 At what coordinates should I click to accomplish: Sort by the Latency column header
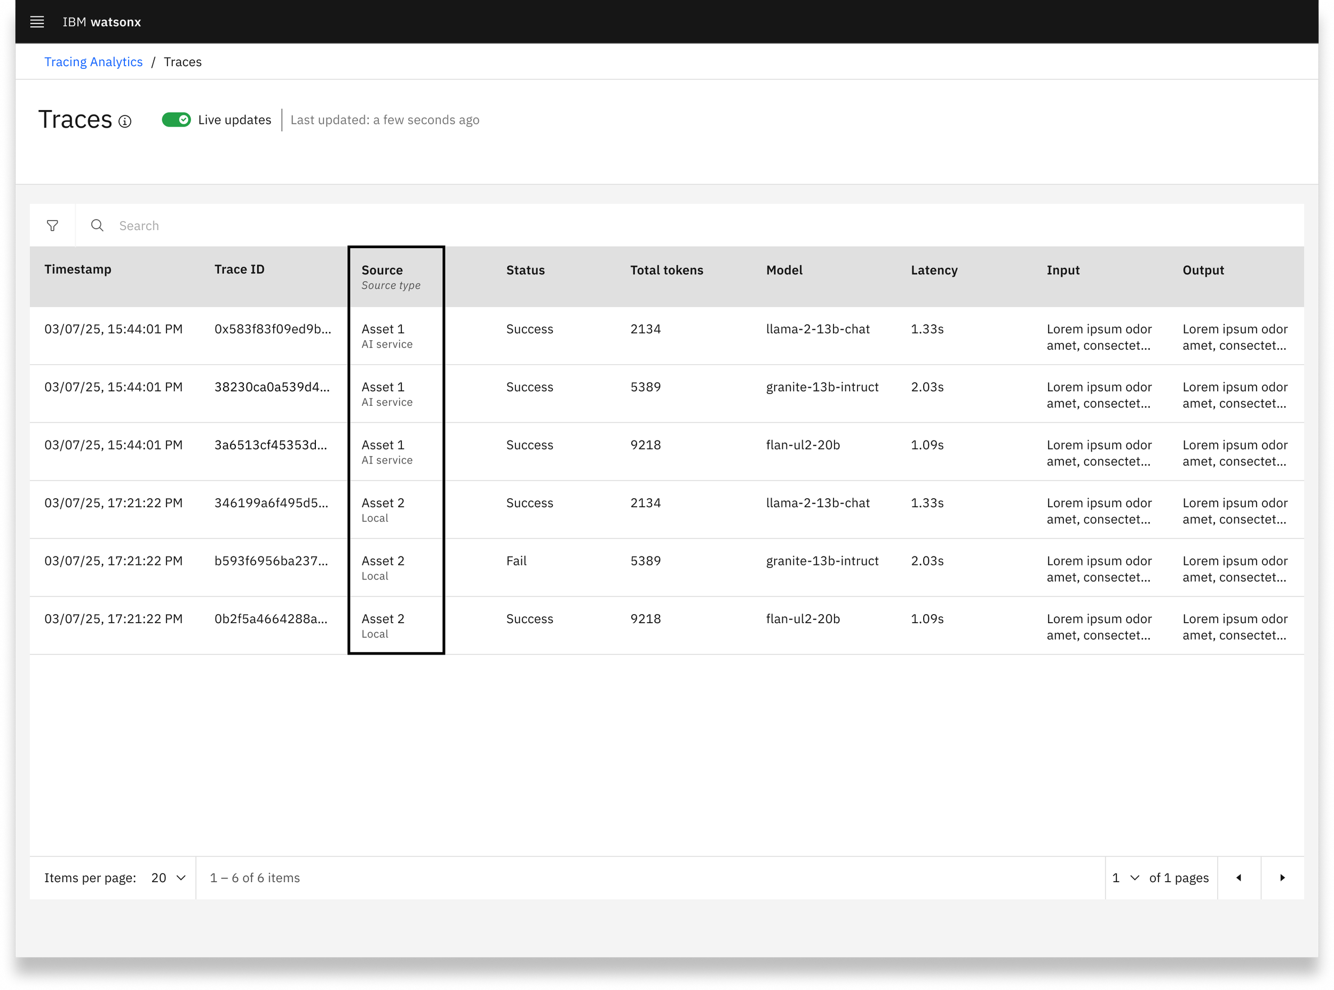pos(934,270)
